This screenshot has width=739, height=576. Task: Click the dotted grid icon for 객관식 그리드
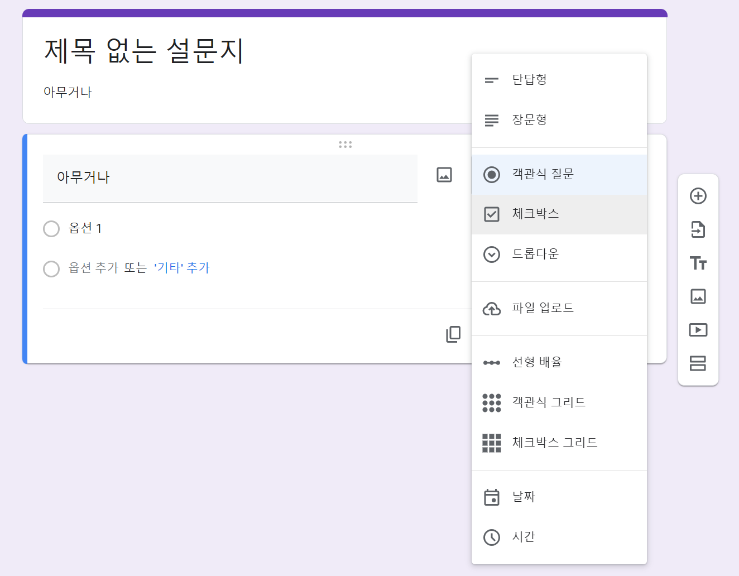(x=492, y=402)
